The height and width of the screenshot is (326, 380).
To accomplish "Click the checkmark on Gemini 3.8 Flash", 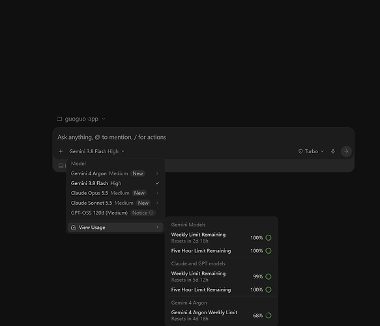I will pos(157,183).
